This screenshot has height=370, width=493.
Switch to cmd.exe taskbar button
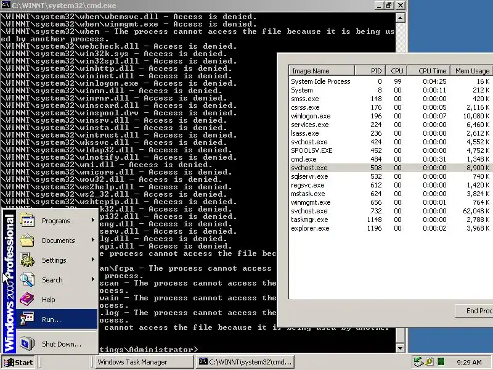pos(245,362)
